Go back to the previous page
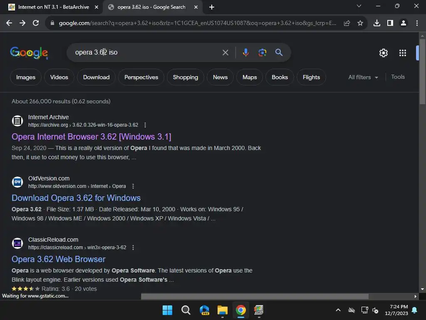 coord(9,23)
